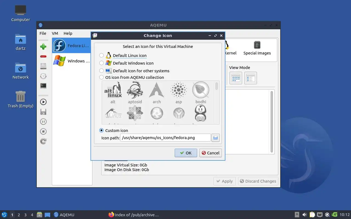
Task: Select the Fedora Linux virtual machine
Action: pos(71,45)
